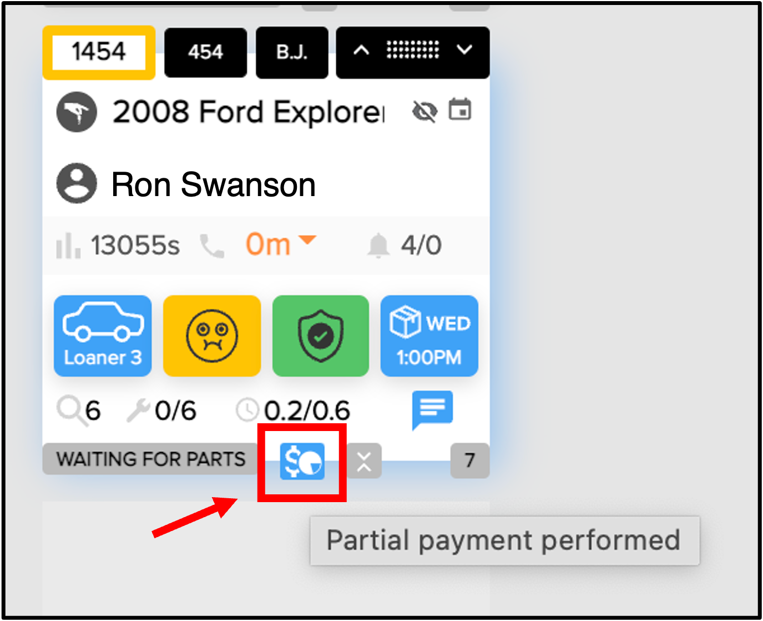Click the calendar icon beside vehicle name
The image size is (763, 621).
tap(460, 109)
